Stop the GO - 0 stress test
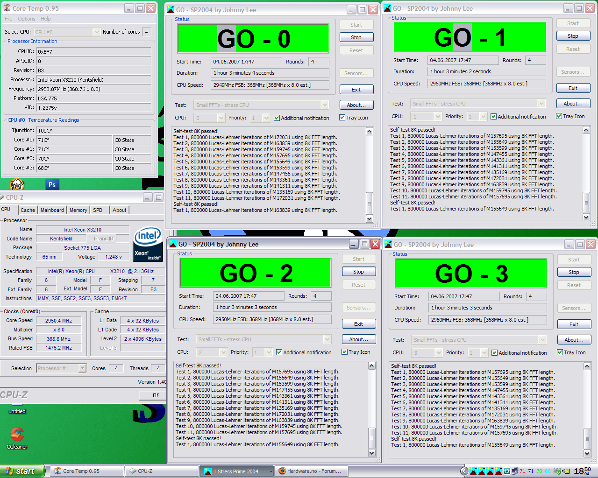 click(x=356, y=37)
